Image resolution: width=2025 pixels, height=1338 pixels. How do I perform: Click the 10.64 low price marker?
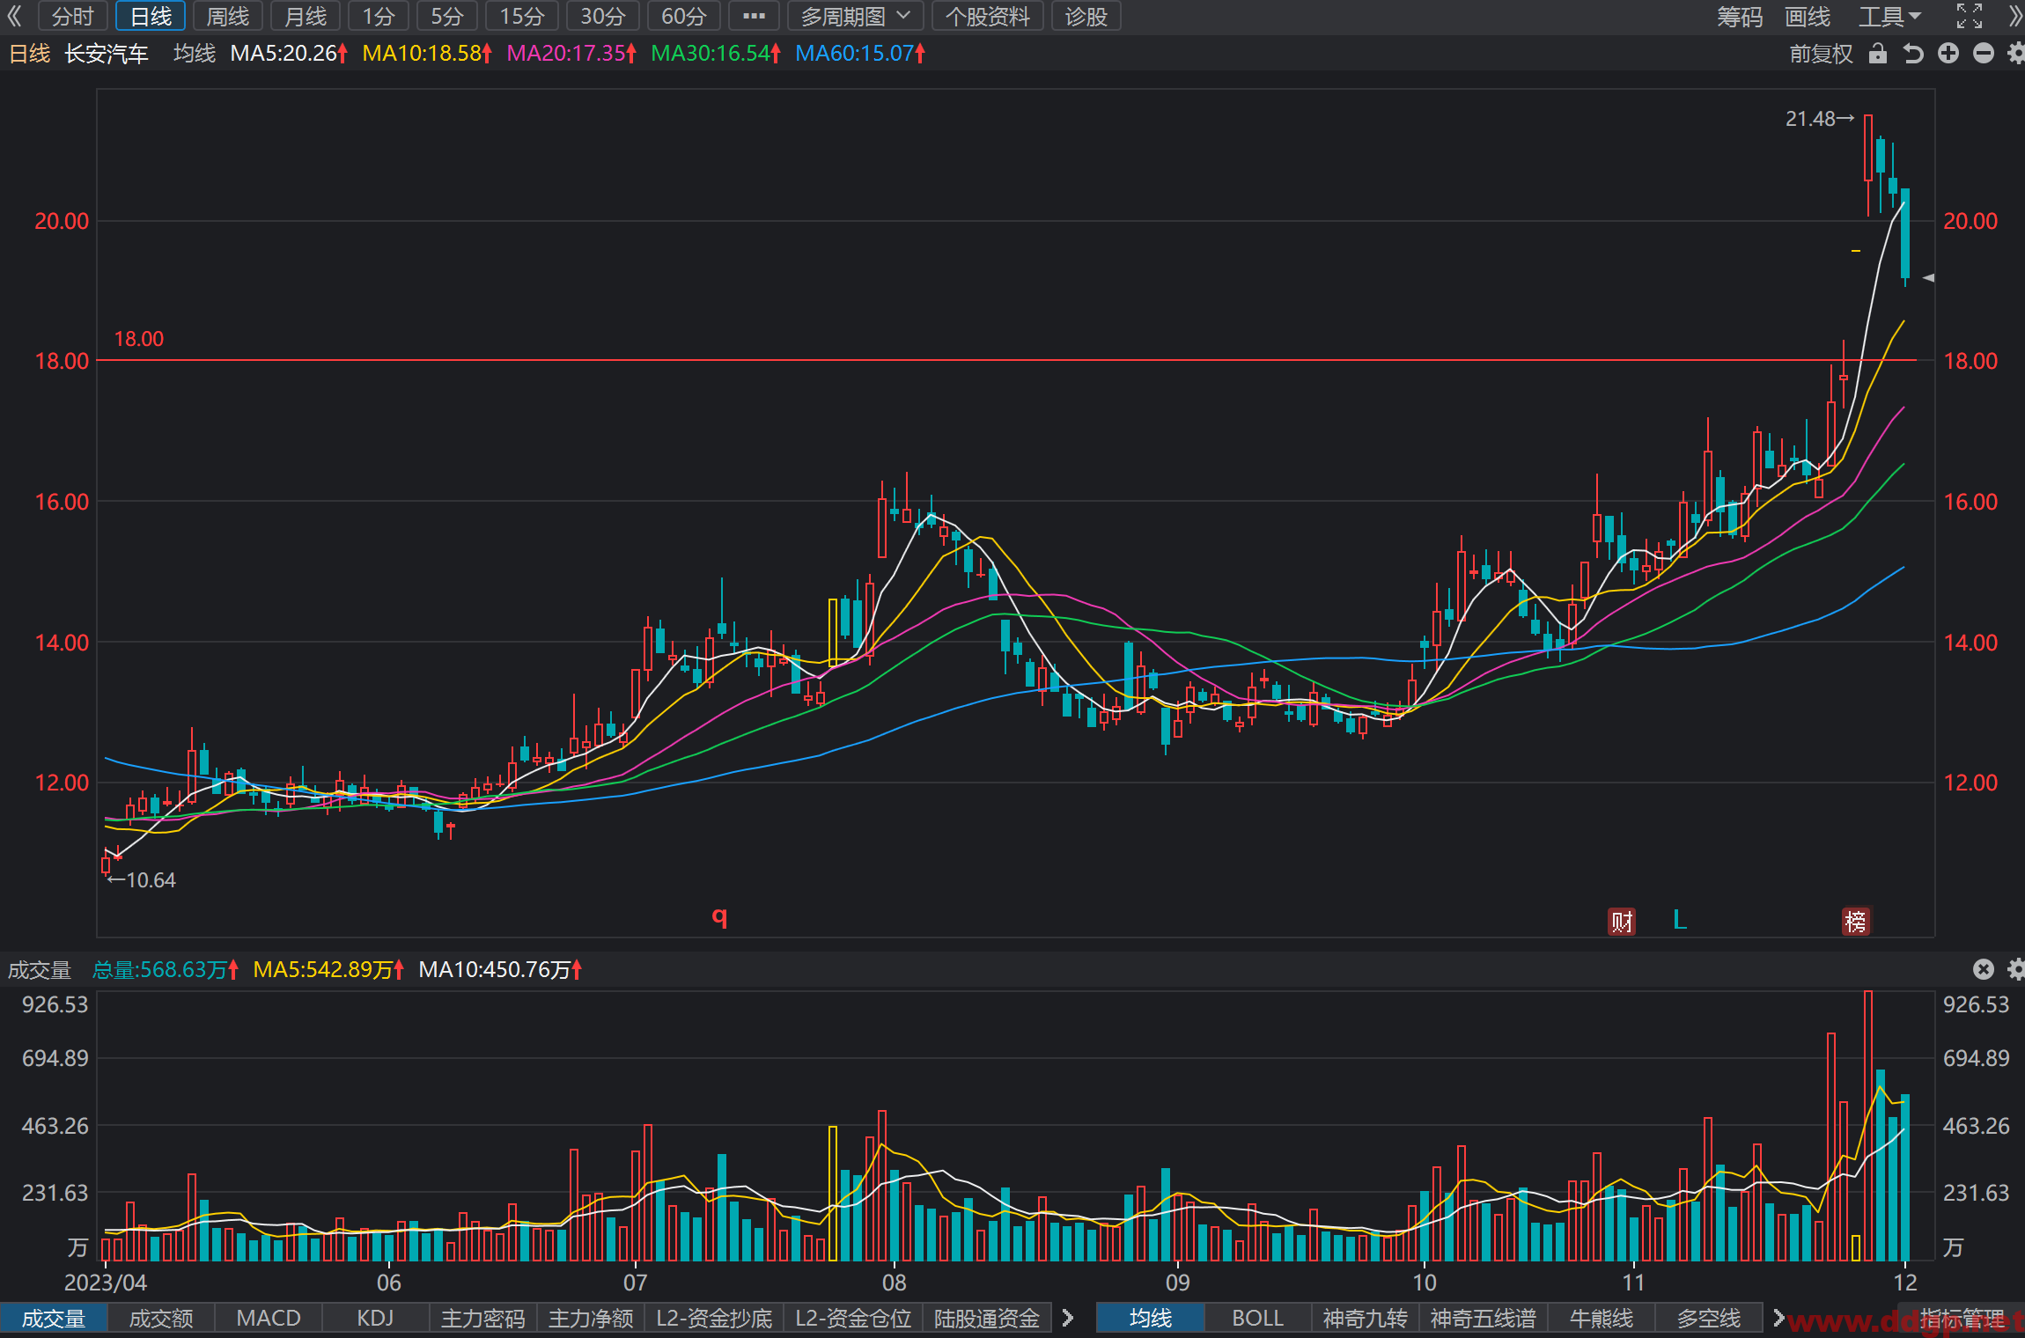click(142, 879)
